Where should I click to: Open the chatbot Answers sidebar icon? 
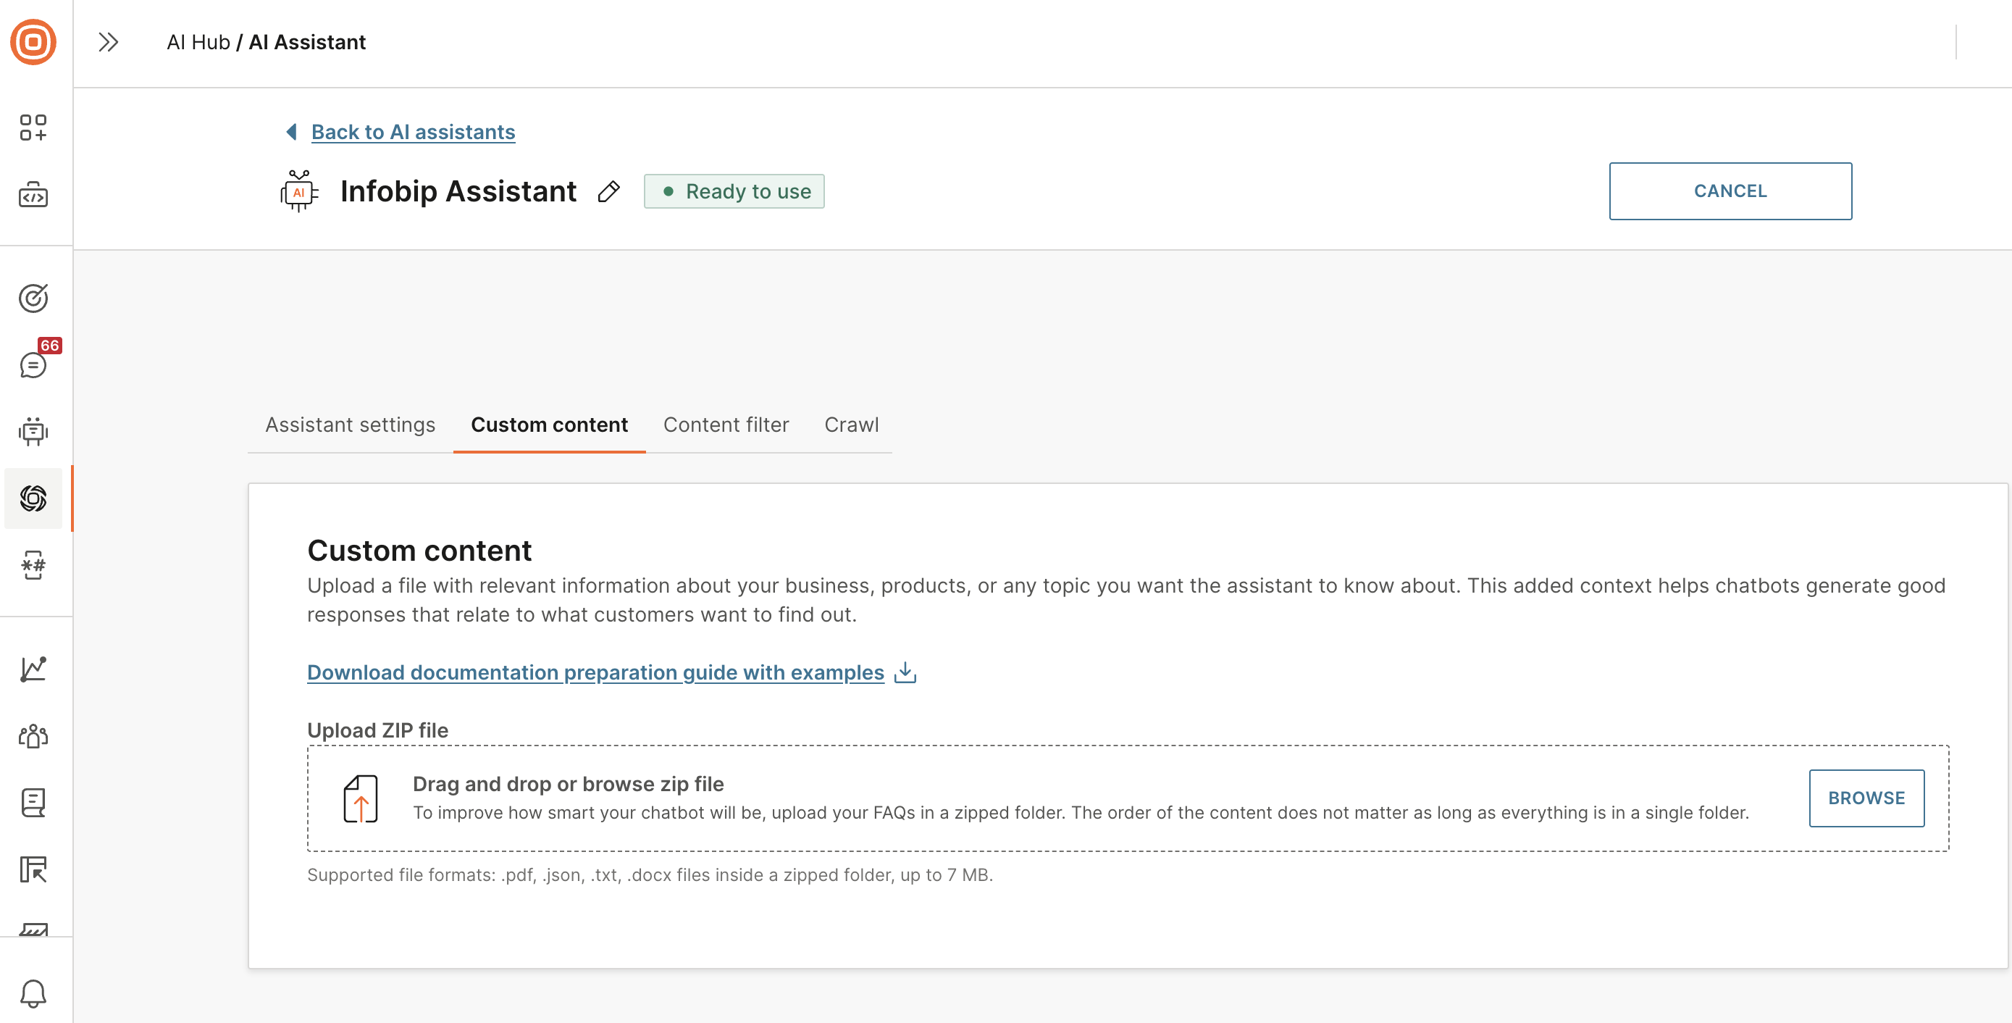coord(33,431)
